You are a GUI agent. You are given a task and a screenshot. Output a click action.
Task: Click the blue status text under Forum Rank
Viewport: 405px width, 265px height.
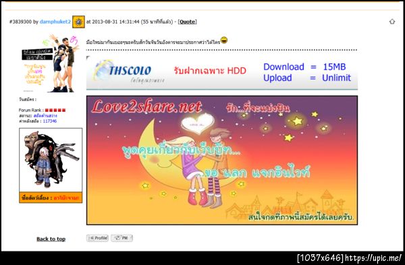45,116
